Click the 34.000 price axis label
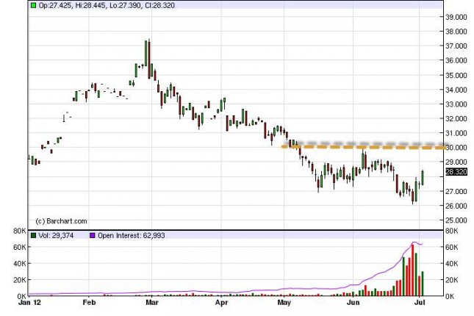The image size is (474, 316). [456, 90]
